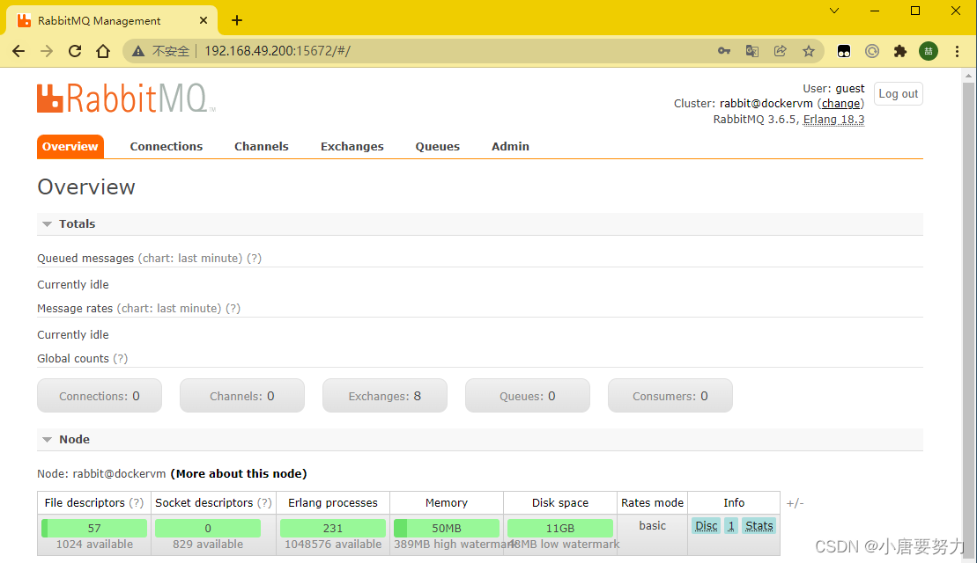Change Queued messages chart range
Viewport: 977px width, 563px height.
190,258
